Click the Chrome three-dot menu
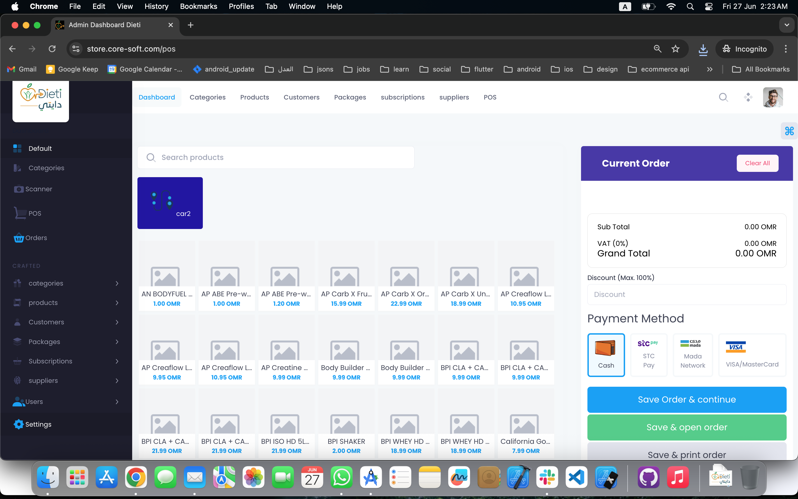The height and width of the screenshot is (499, 798). 786,49
